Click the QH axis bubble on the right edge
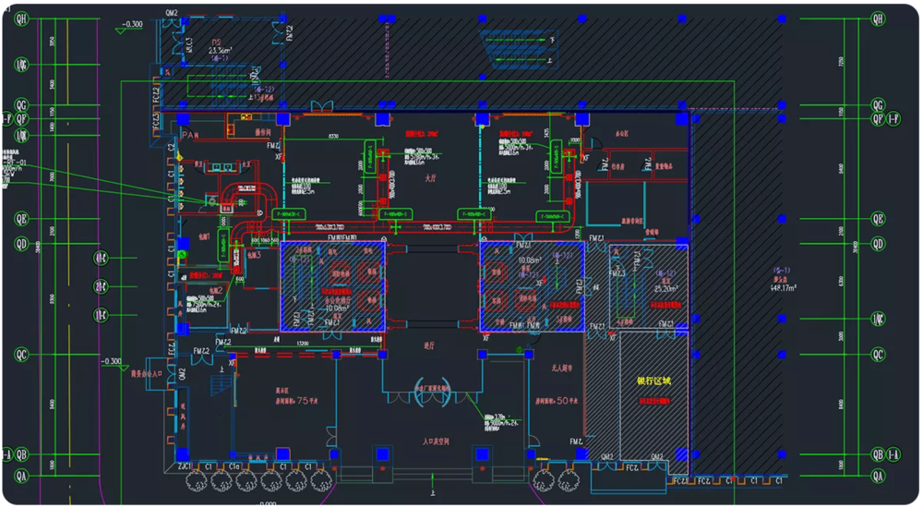This screenshot has height=508, width=923. pyautogui.click(x=878, y=18)
